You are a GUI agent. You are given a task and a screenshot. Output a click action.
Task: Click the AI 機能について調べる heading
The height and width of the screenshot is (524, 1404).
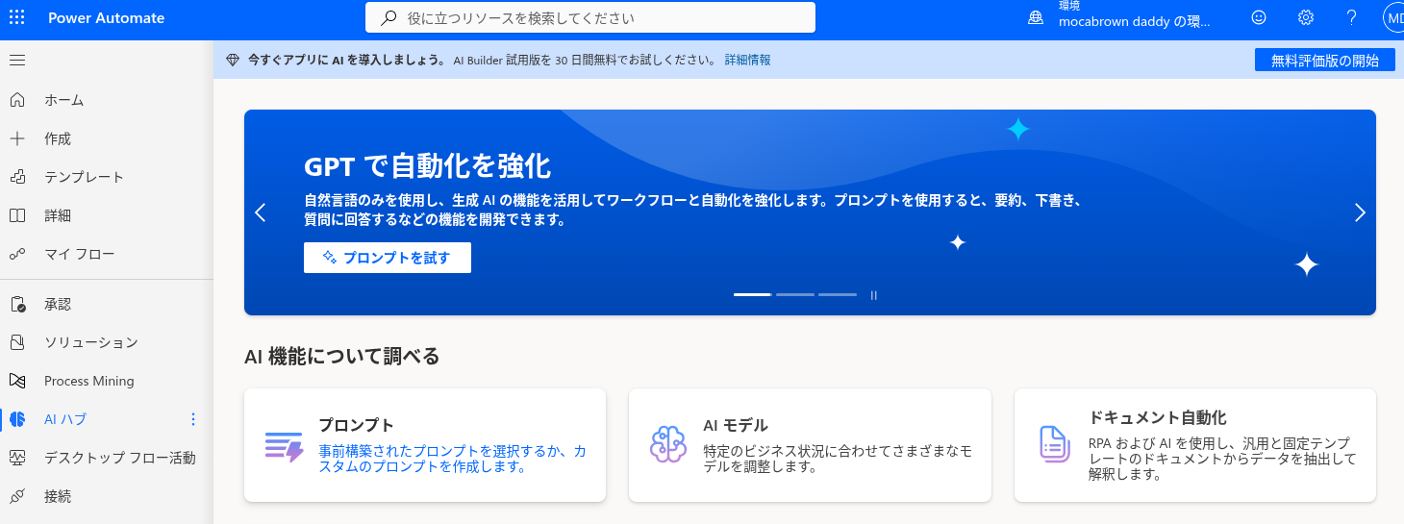click(342, 357)
